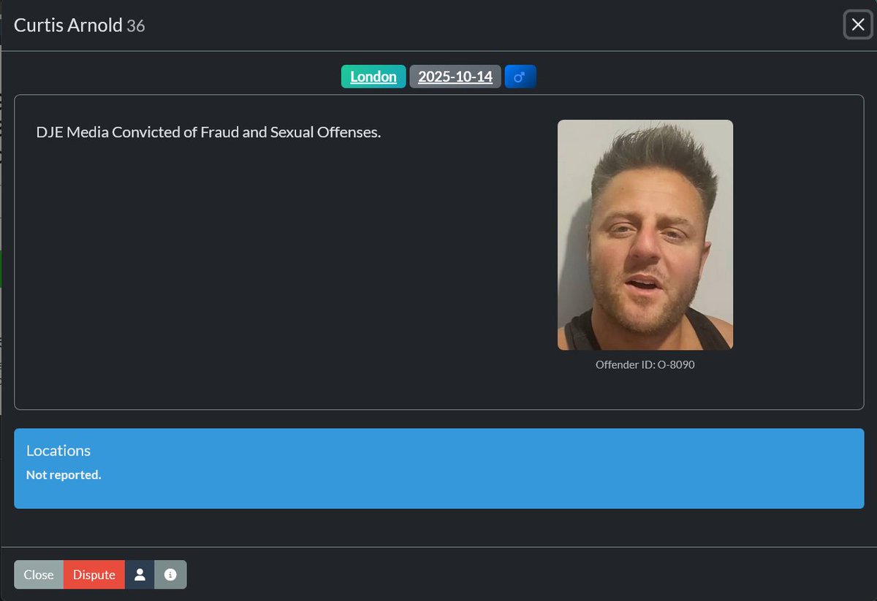This screenshot has width=877, height=601.
Task: Click the 2025-10-14 date badge
Action: tap(455, 77)
